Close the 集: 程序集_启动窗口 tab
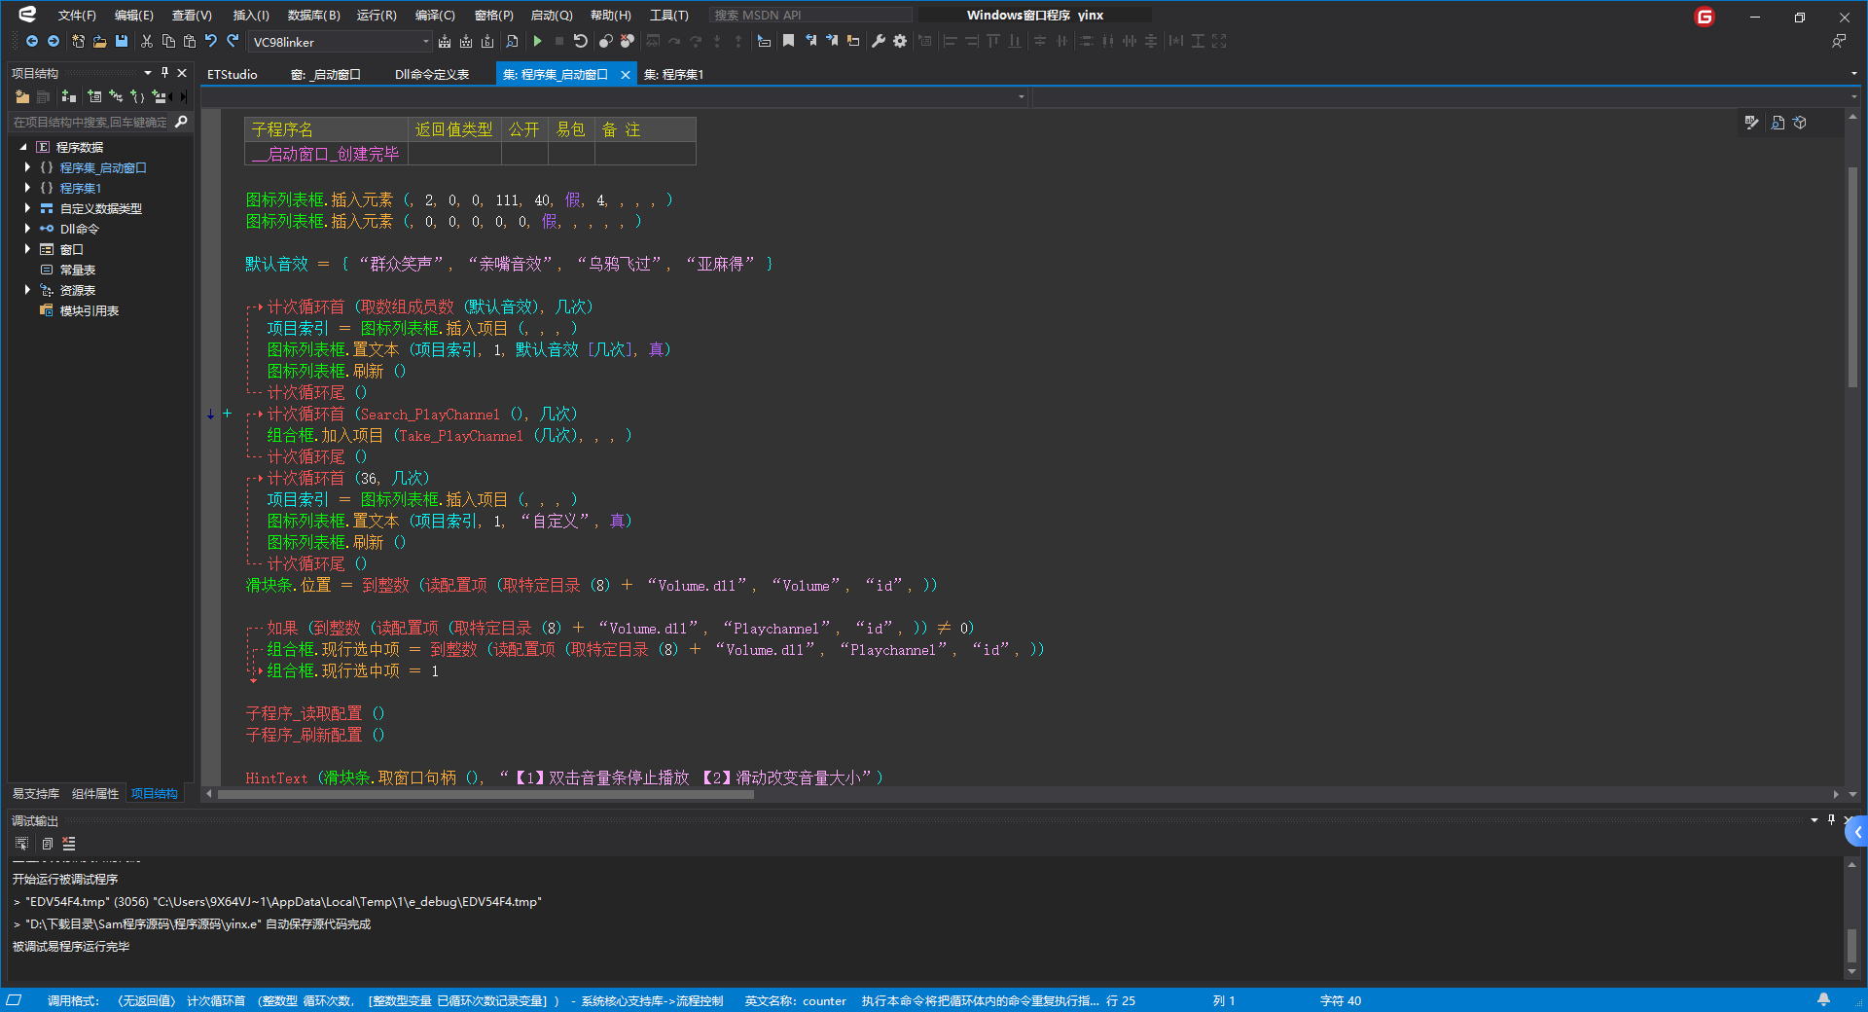 [626, 74]
